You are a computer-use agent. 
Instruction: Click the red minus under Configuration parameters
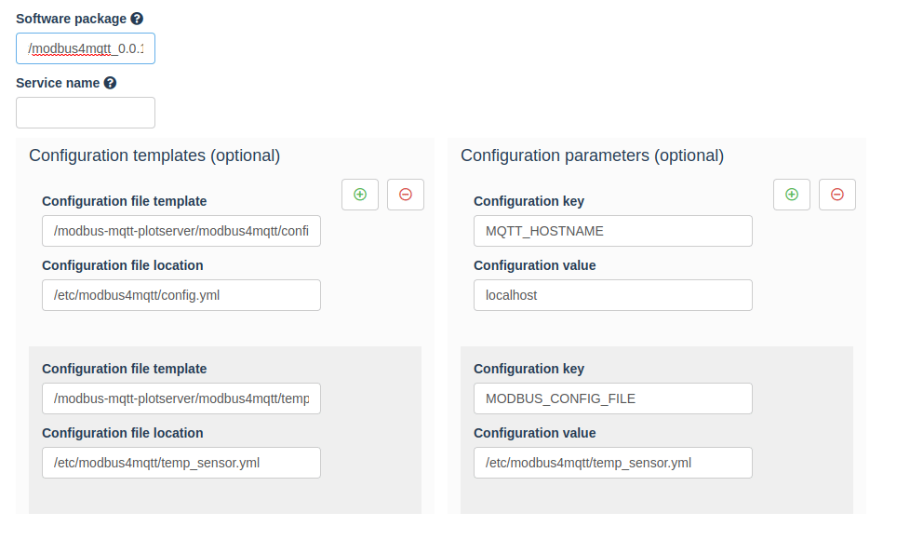point(837,194)
